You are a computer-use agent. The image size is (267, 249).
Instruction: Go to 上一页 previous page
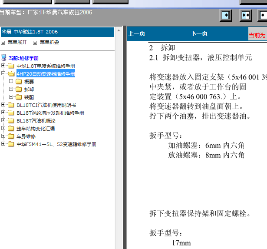click(137, 33)
